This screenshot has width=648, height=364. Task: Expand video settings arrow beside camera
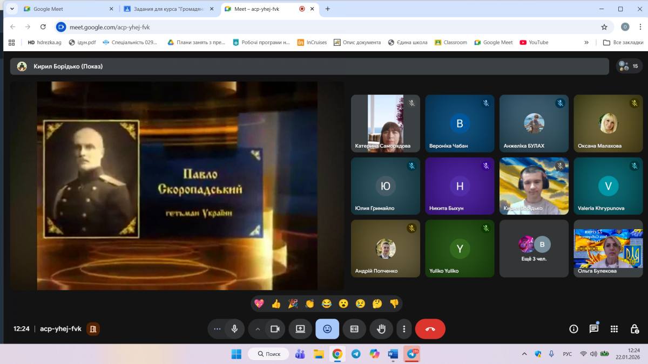pyautogui.click(x=258, y=329)
